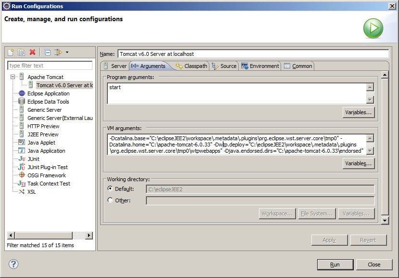Click Arguments panel scrollbar up arrow
The image size is (399, 278).
(x=385, y=75)
